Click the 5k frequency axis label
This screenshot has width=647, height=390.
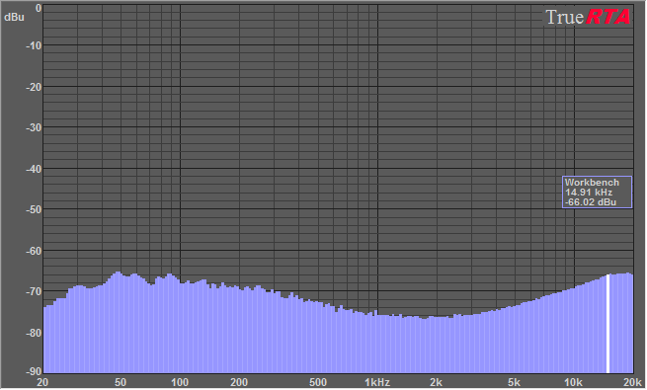pyautogui.click(x=514, y=382)
